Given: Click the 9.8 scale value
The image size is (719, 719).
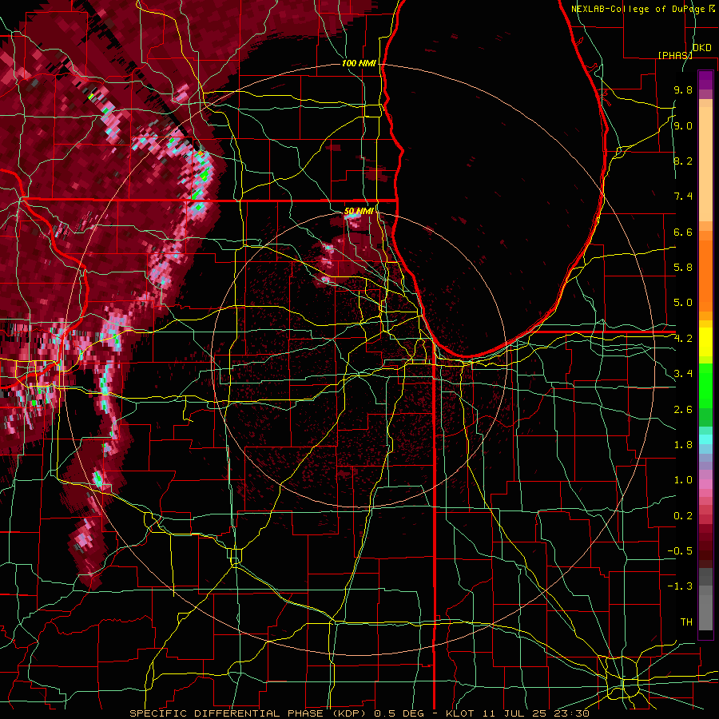Looking at the screenshot, I should pyautogui.click(x=683, y=90).
